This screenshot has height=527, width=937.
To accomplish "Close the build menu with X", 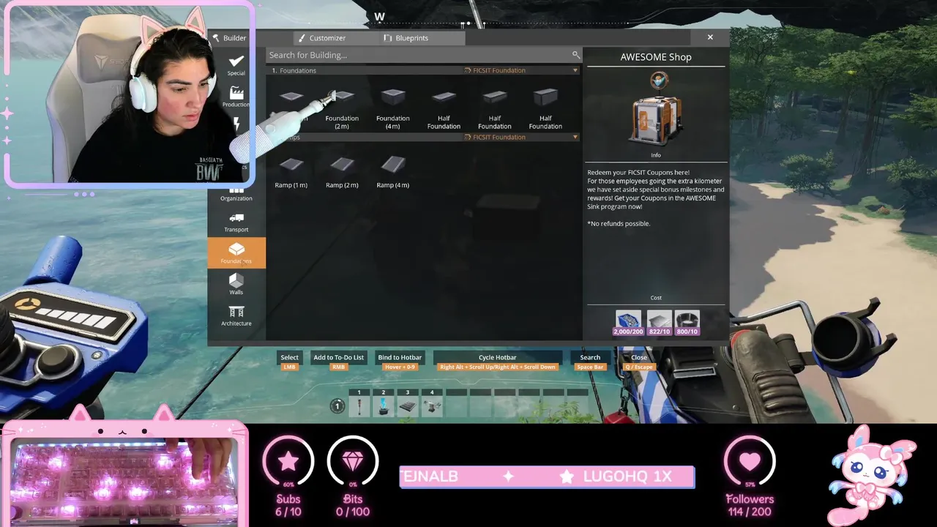I will 710,37.
